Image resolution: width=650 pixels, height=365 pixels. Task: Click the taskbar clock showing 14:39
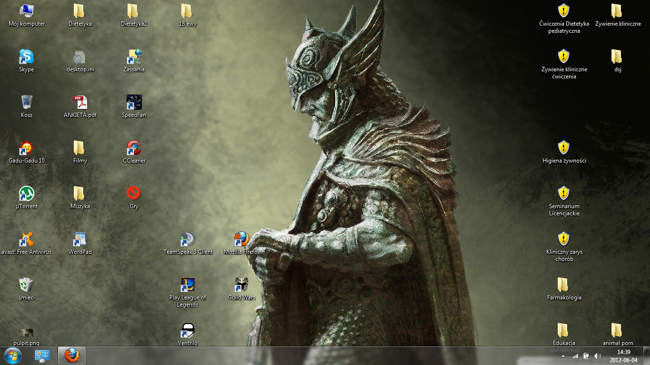[x=623, y=356]
